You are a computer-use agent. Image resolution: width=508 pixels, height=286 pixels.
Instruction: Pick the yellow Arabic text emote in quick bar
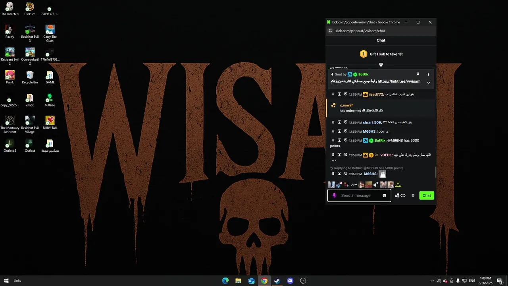[398, 185]
